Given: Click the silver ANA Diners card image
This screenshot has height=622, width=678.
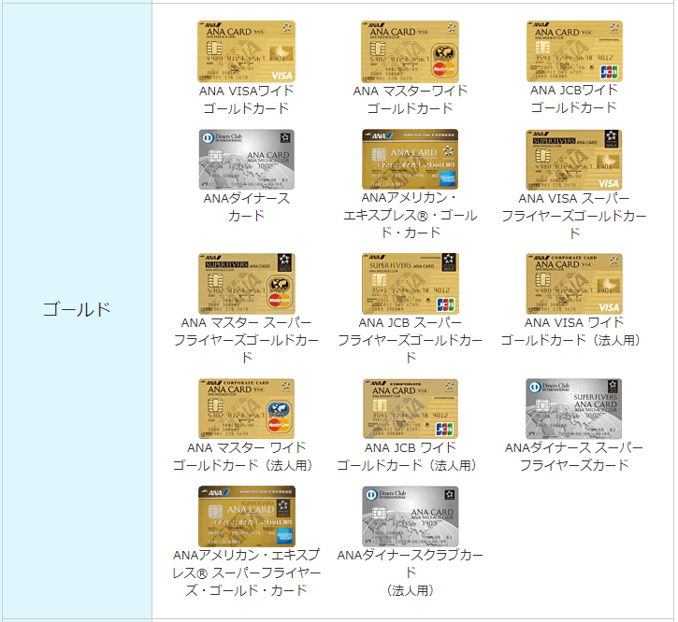Looking at the screenshot, I should (246, 160).
